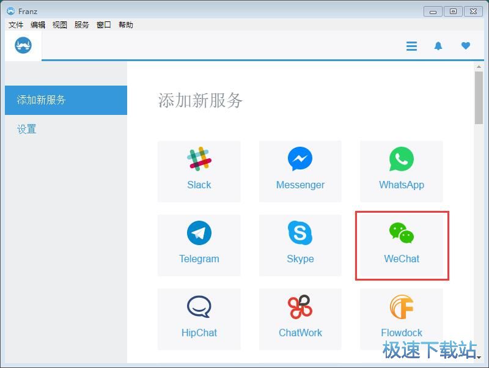This screenshot has width=489, height=368.
Task: Select 添加新服务 in the sidebar
Action: coord(66,100)
